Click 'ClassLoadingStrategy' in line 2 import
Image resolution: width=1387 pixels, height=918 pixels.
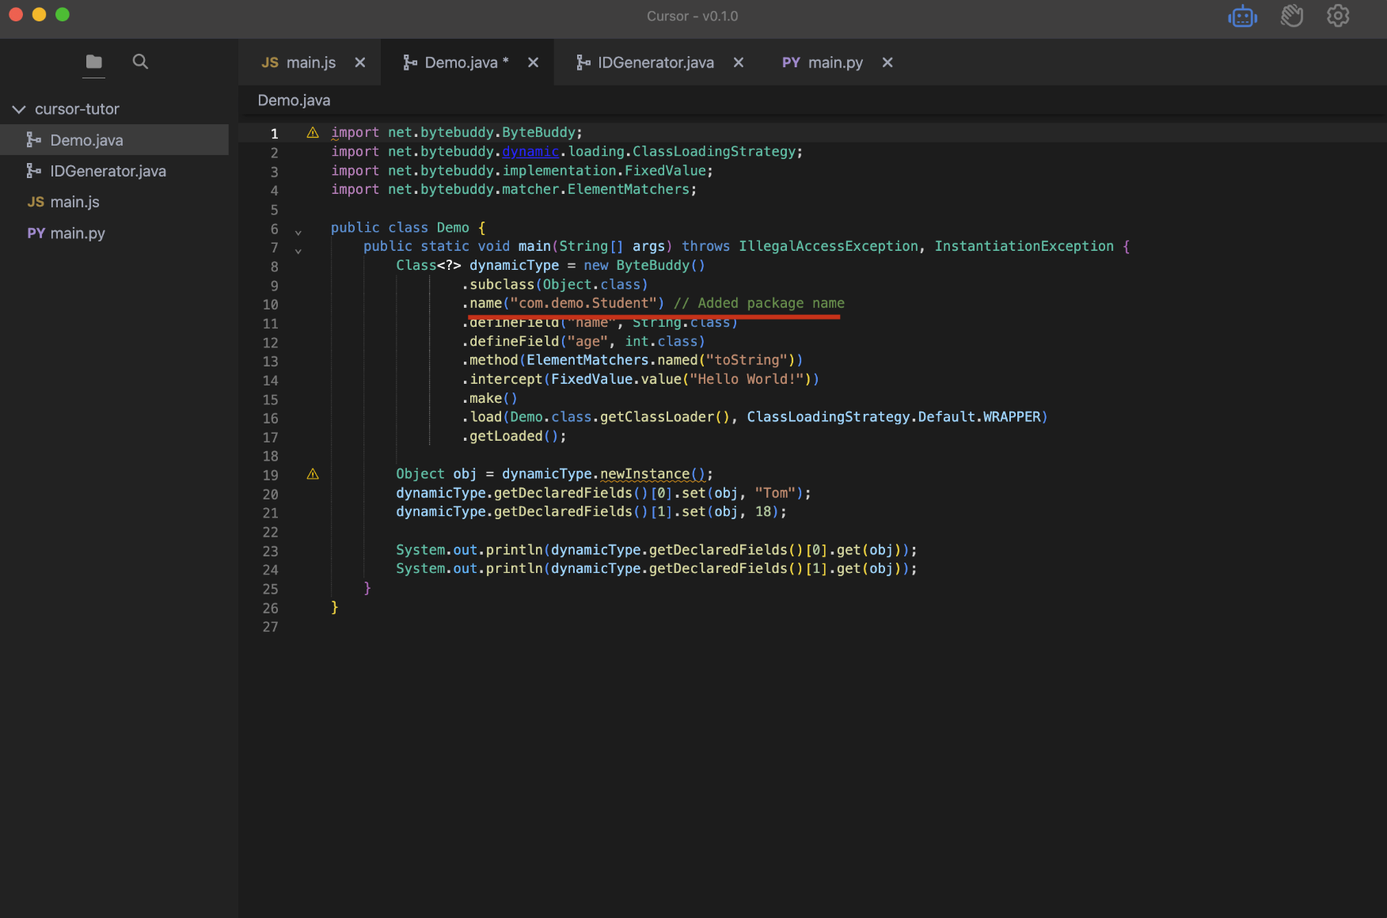pyautogui.click(x=714, y=152)
